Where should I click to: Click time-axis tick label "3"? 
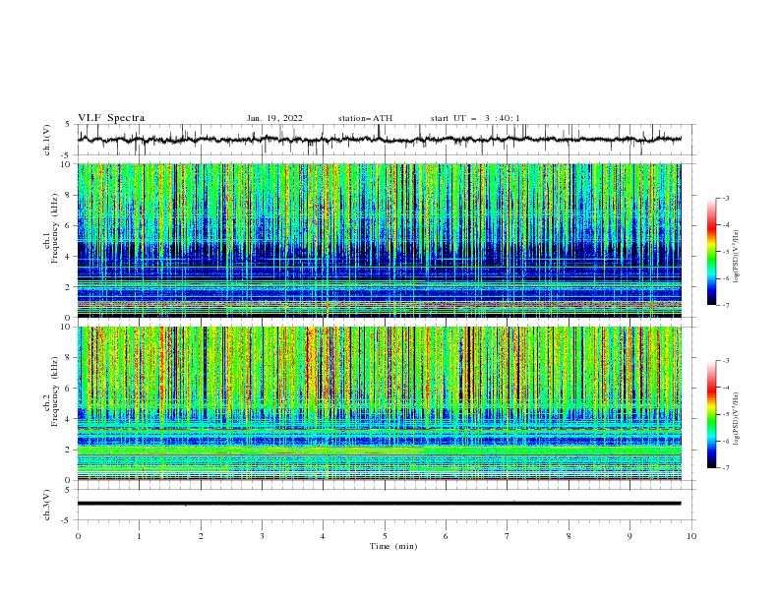262,536
